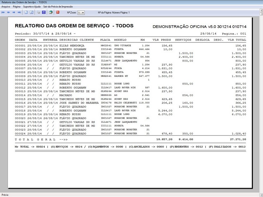Click KM value 646.464
Image resolution: width=263 pixels, height=197 pixels.
144,49
